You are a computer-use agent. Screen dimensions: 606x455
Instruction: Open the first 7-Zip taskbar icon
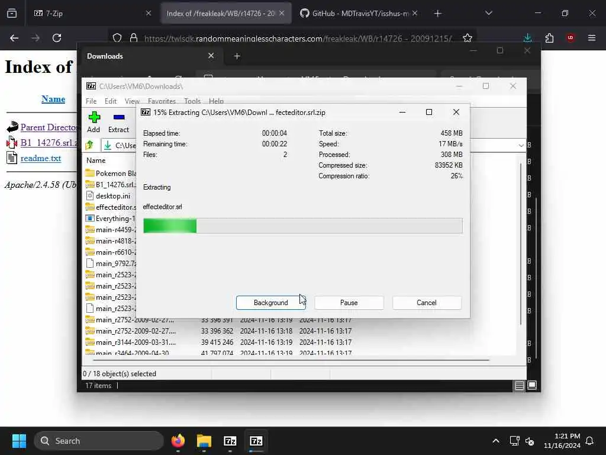click(x=230, y=441)
